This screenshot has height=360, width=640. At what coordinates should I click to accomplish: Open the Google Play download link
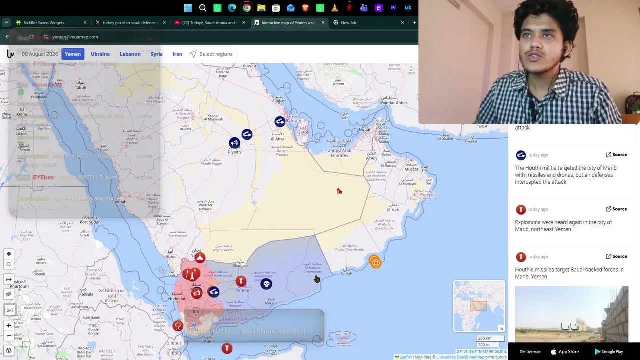click(x=608, y=352)
